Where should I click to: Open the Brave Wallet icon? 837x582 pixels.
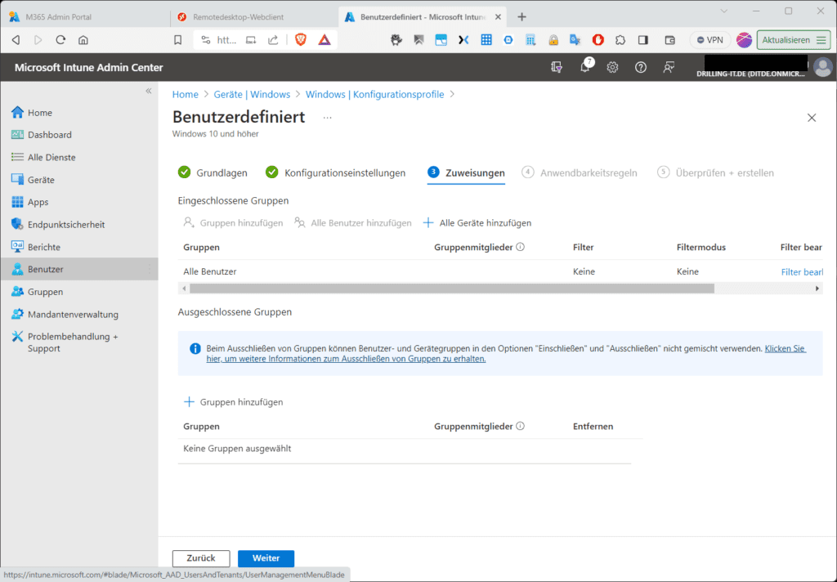(669, 40)
